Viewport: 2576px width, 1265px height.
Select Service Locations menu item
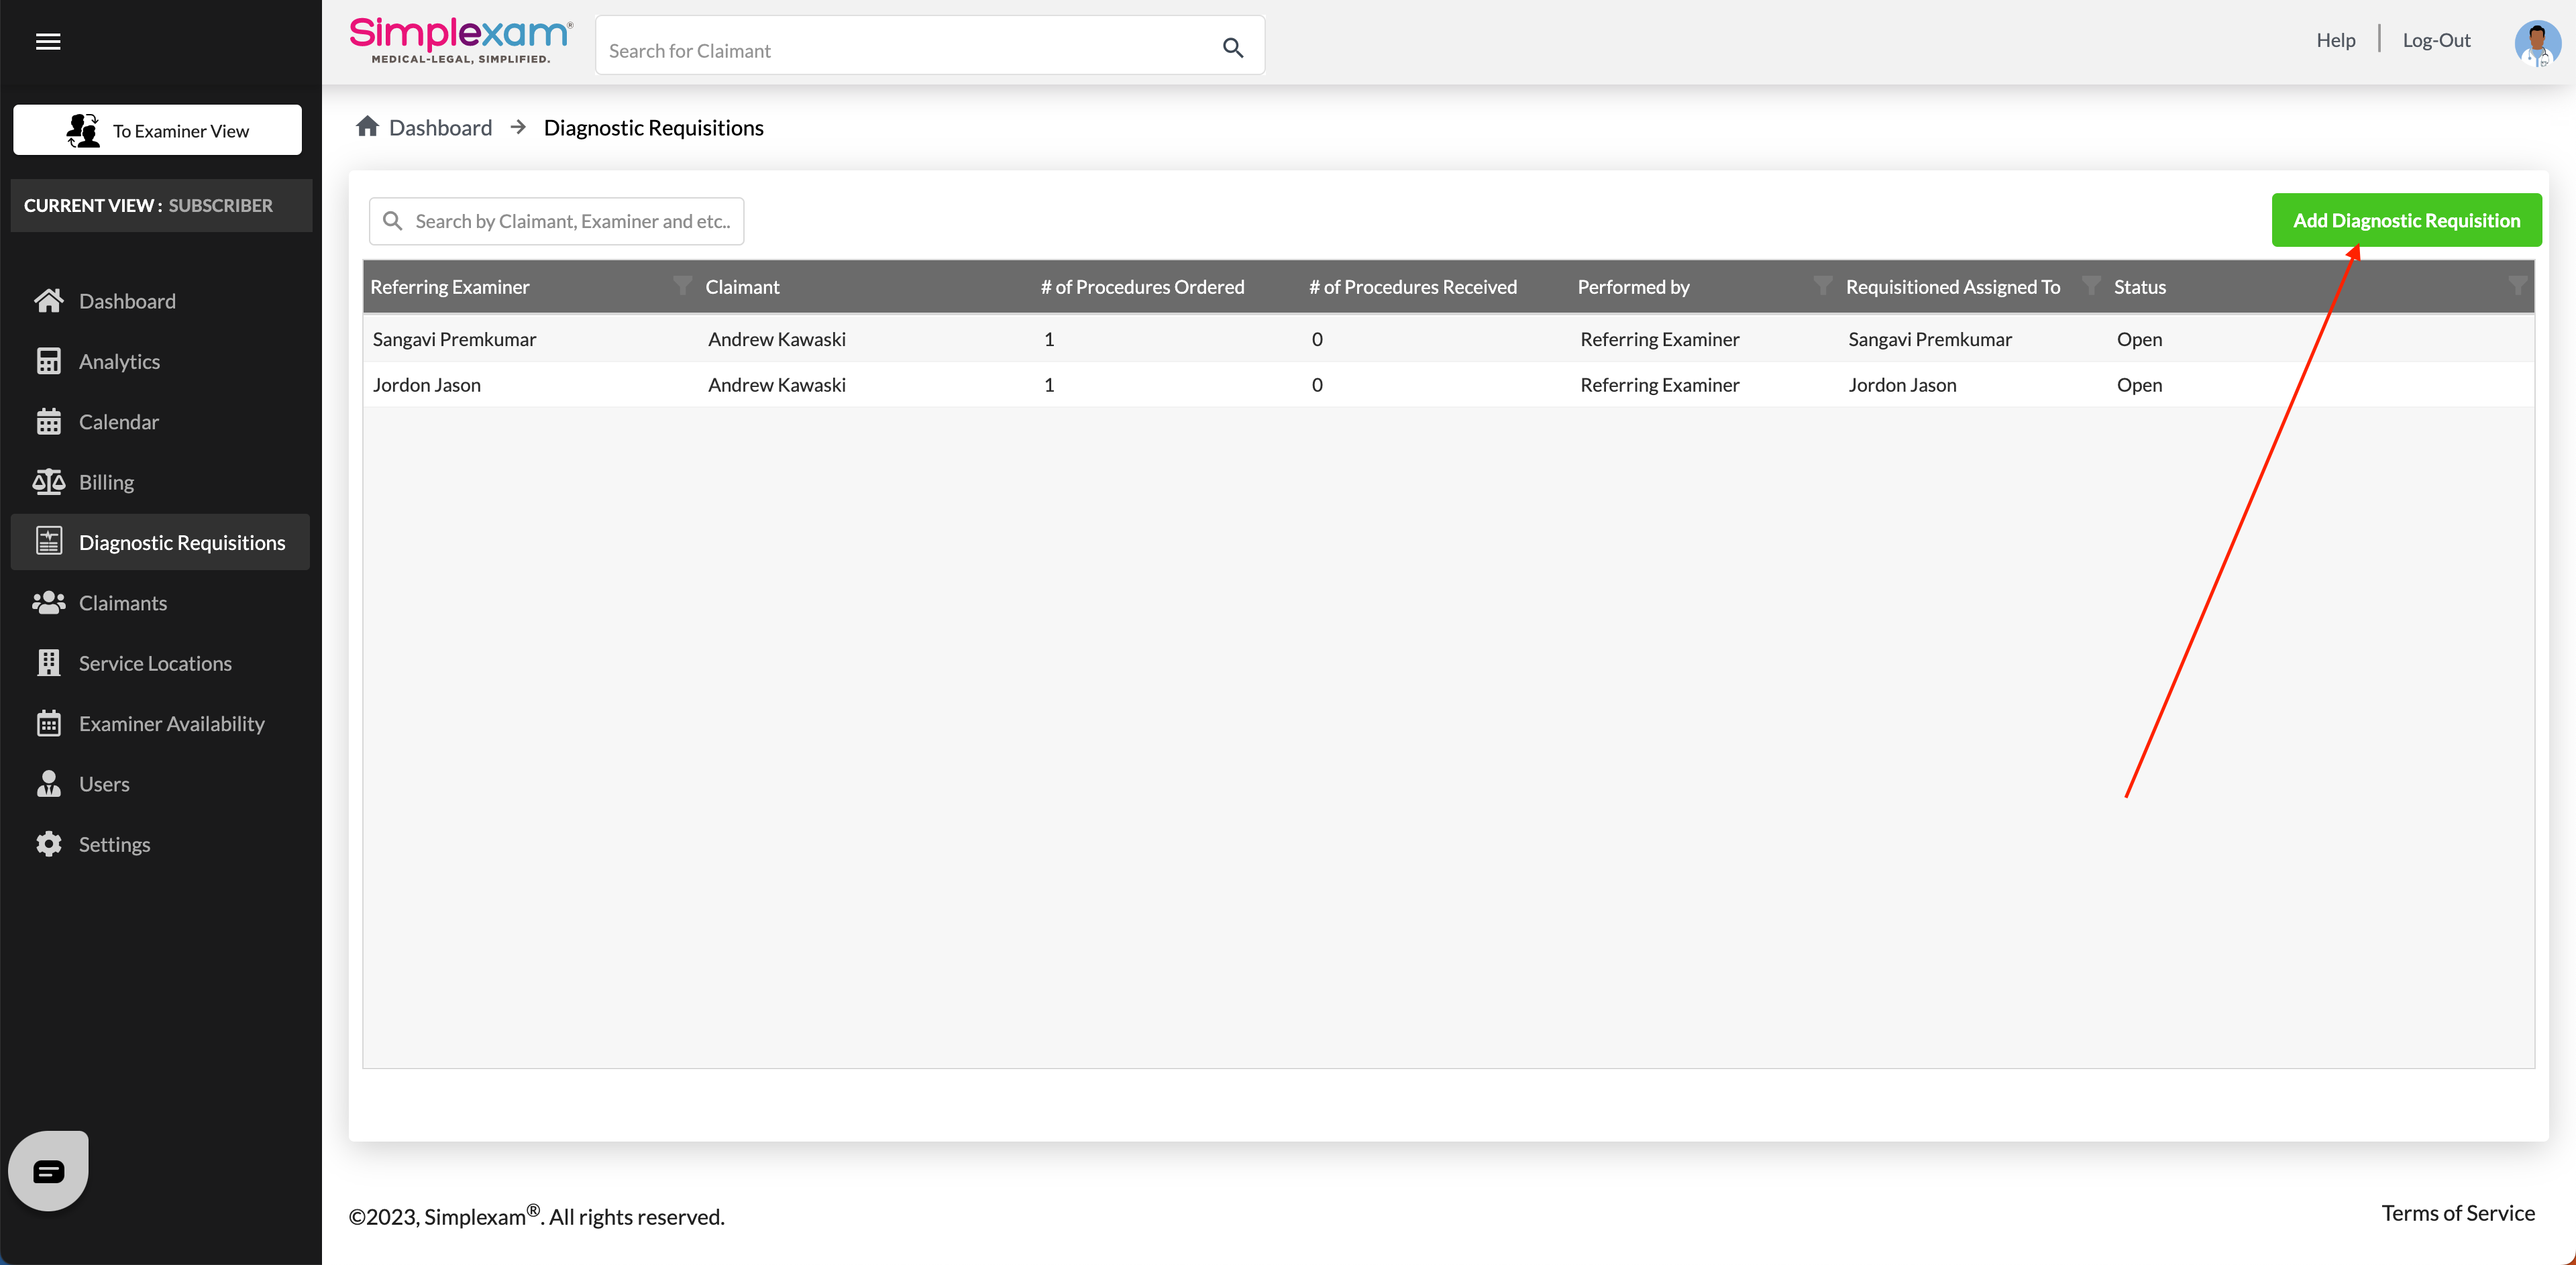(x=154, y=663)
